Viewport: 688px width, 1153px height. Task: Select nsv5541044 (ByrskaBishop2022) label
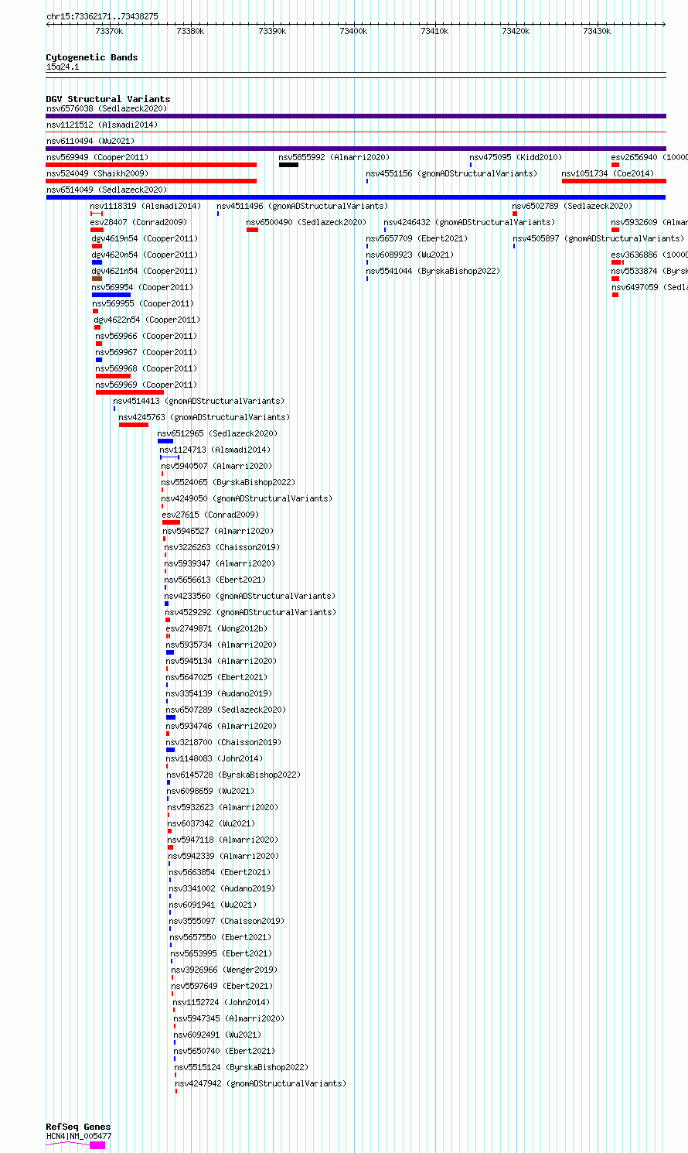434,271
